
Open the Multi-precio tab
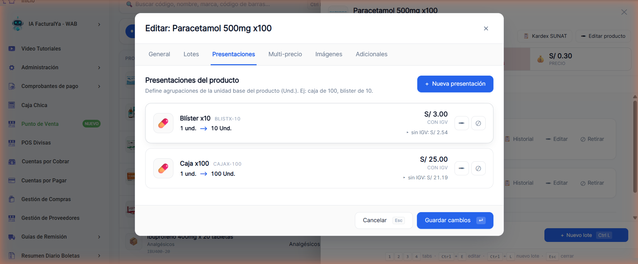pyautogui.click(x=285, y=54)
